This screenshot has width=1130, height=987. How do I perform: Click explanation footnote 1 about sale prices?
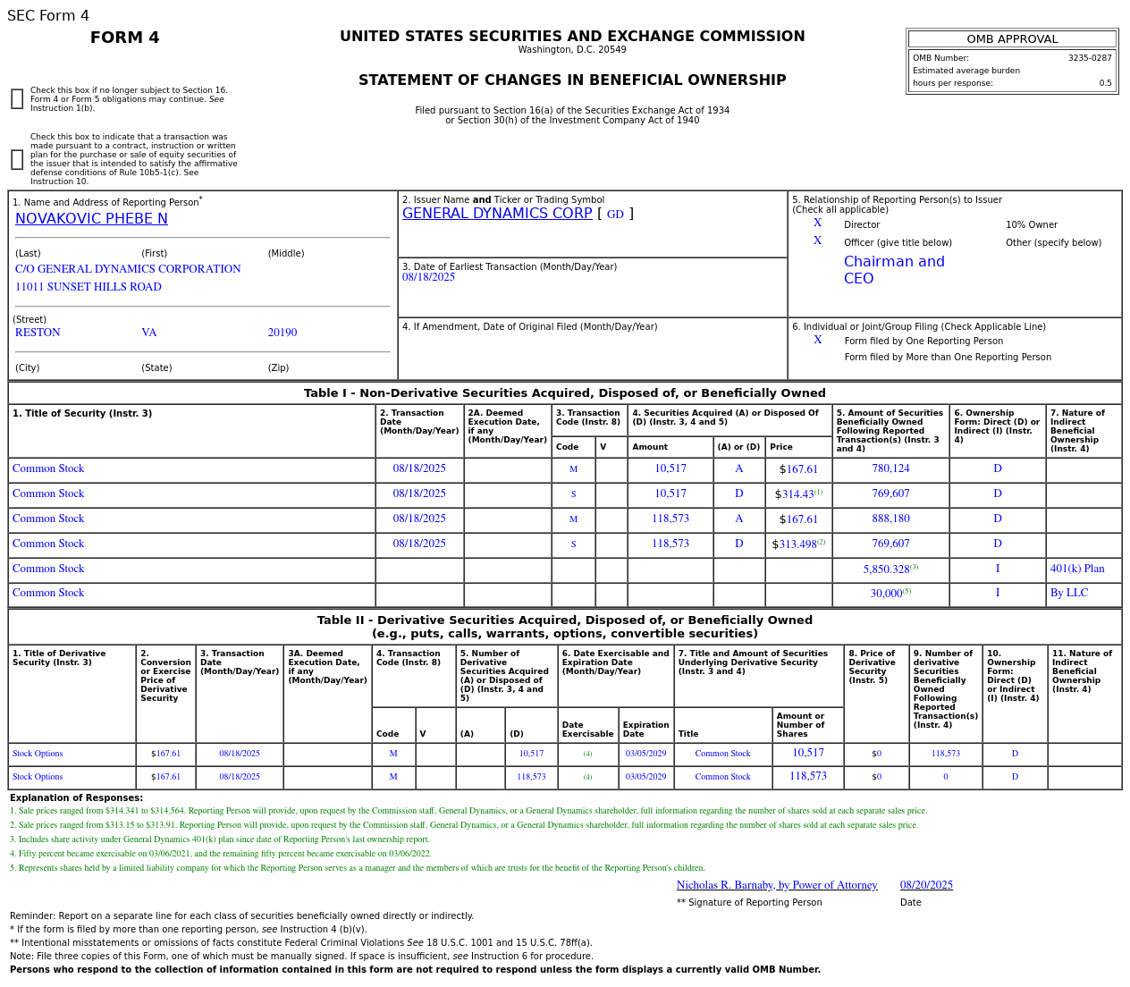point(468,811)
